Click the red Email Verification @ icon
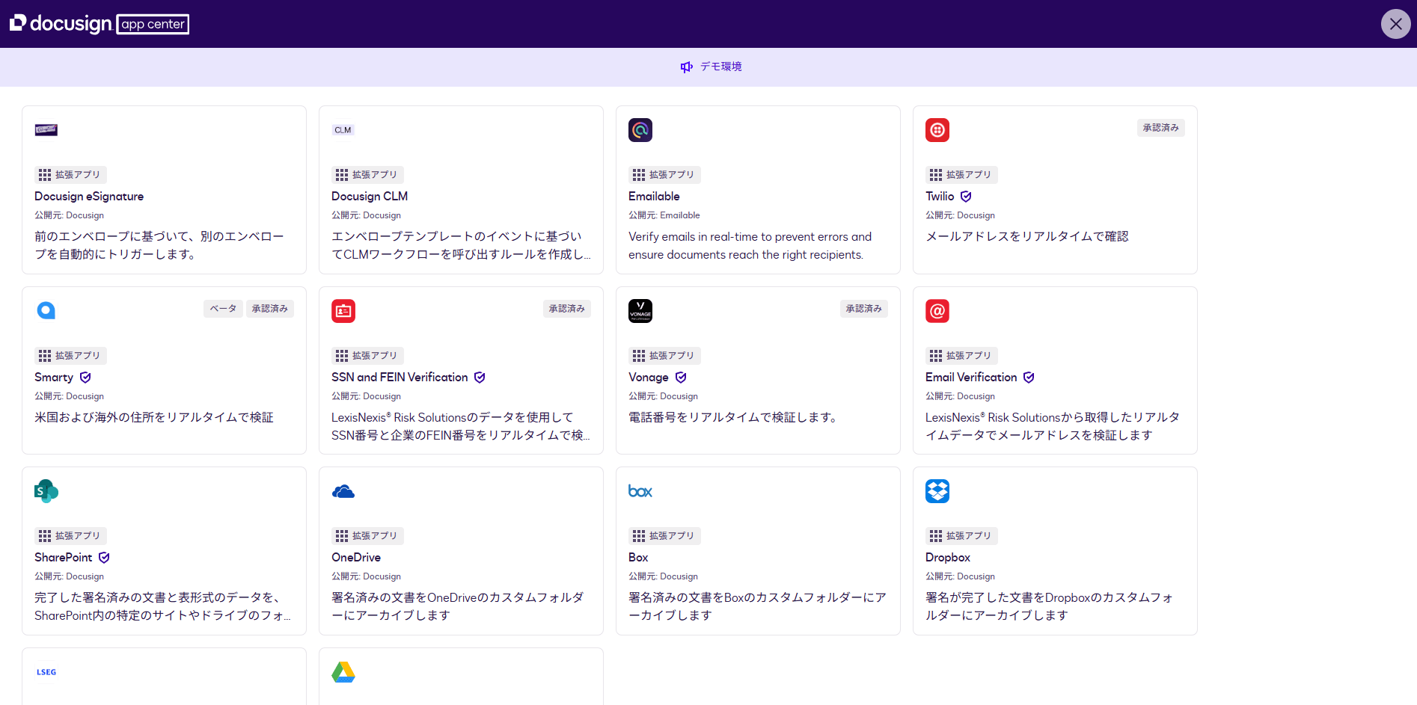This screenshot has width=1417, height=705. (x=937, y=311)
